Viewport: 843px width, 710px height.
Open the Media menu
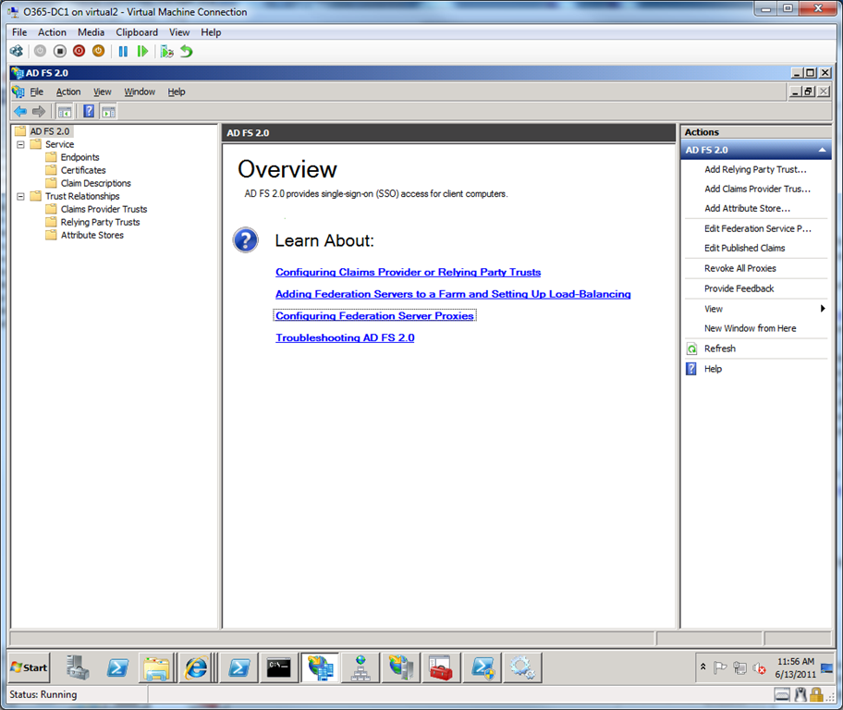click(x=91, y=32)
